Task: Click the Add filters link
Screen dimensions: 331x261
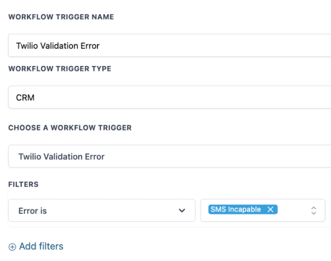Action: 41,246
